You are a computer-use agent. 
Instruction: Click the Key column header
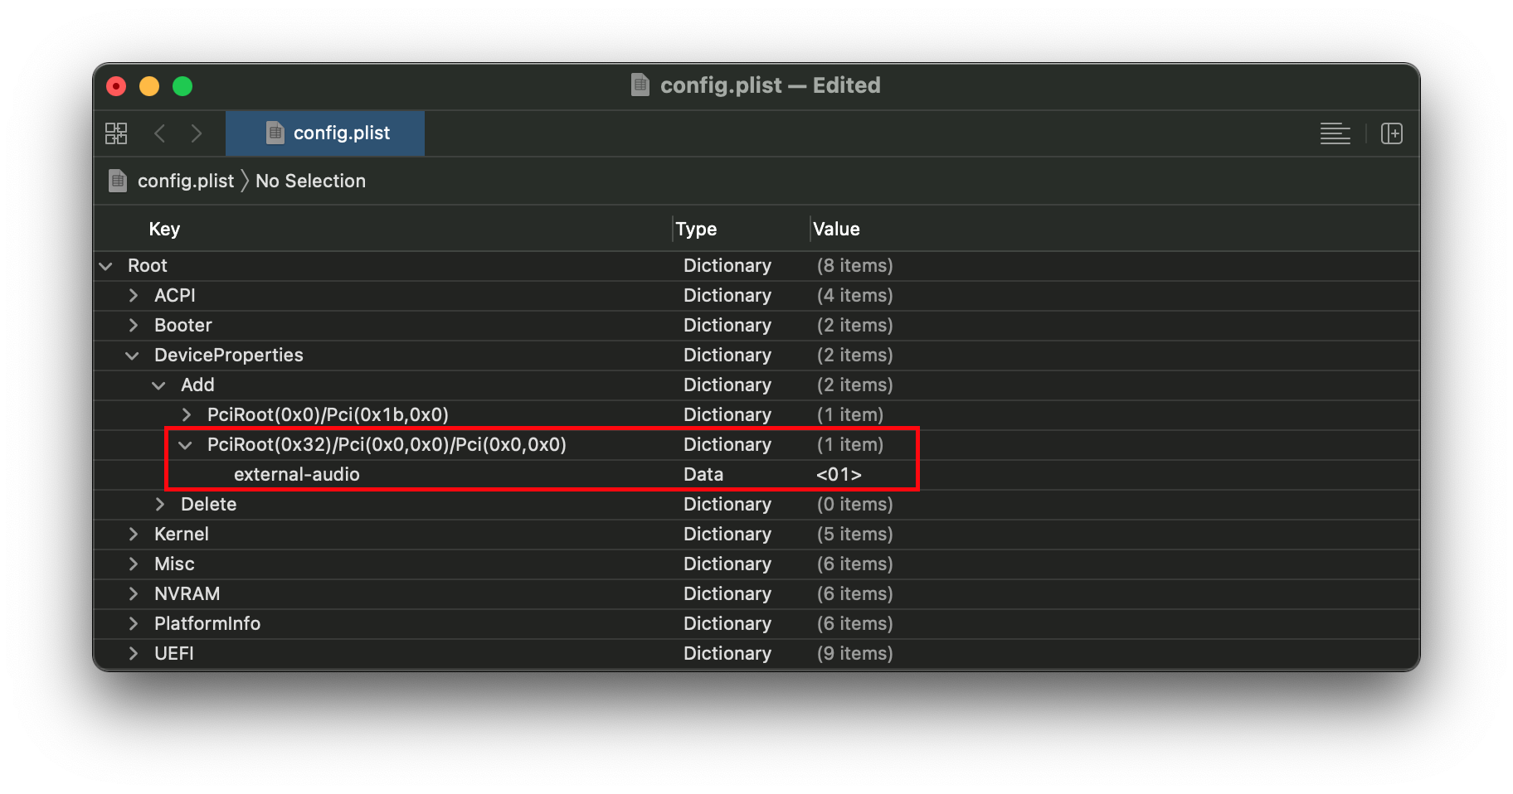pyautogui.click(x=164, y=230)
